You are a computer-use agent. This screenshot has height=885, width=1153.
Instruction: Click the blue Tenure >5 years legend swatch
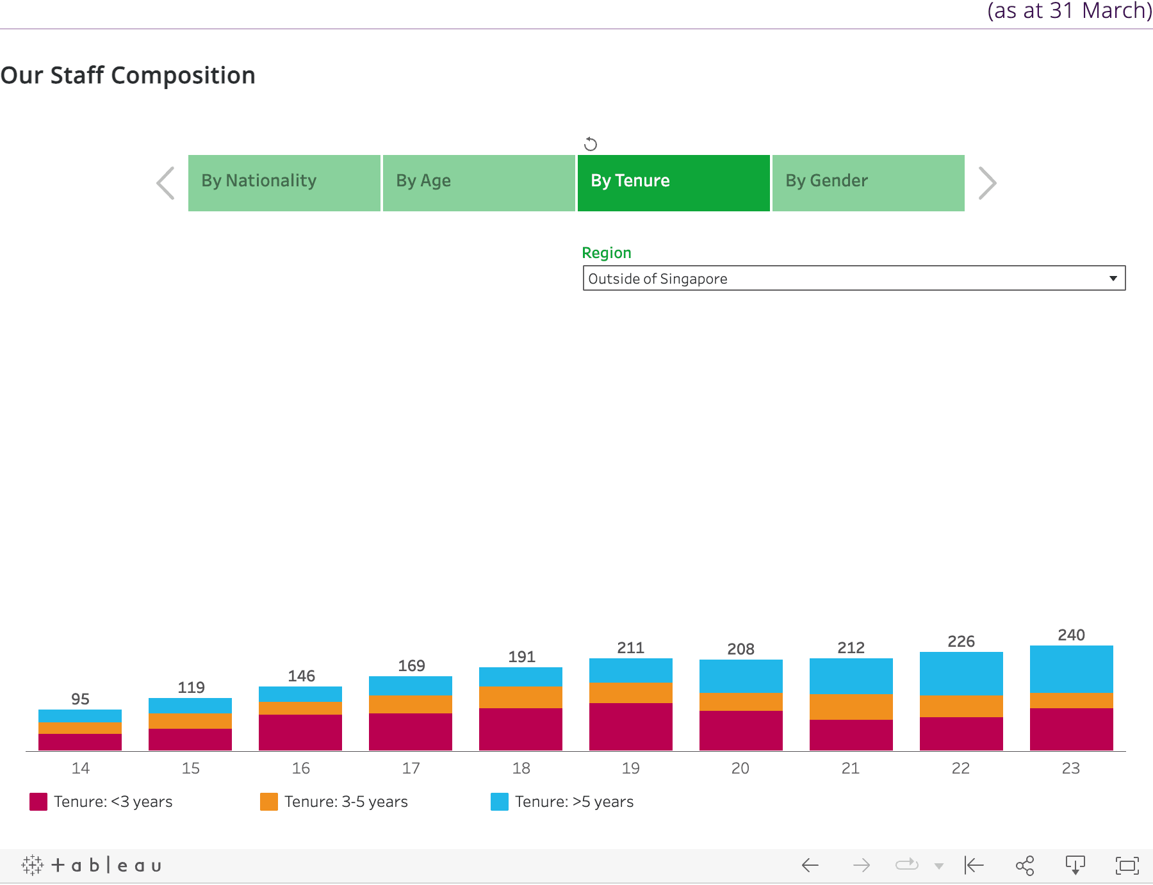pyautogui.click(x=500, y=802)
